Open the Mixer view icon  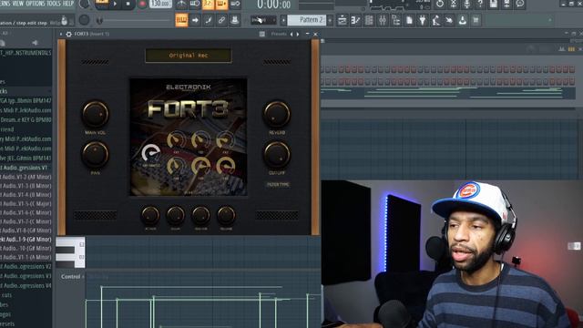(383, 20)
